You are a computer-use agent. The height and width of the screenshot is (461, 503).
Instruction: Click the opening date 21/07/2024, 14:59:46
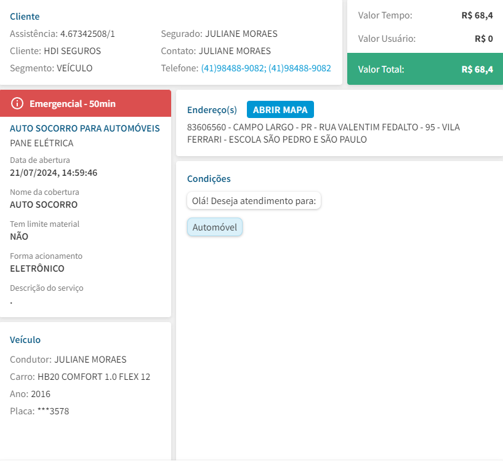tap(54, 173)
